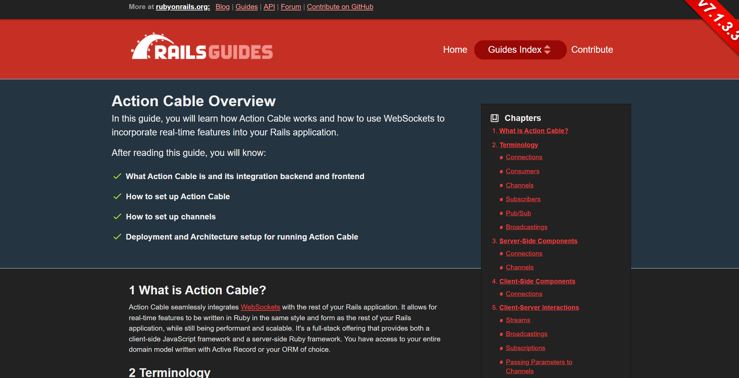Visit Contribute on GitHub link

coord(340,7)
